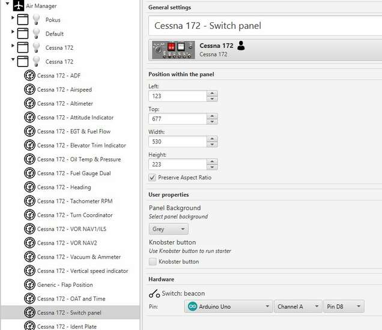Decrease the Height value
The width and height of the screenshot is (382, 330).
212,167
